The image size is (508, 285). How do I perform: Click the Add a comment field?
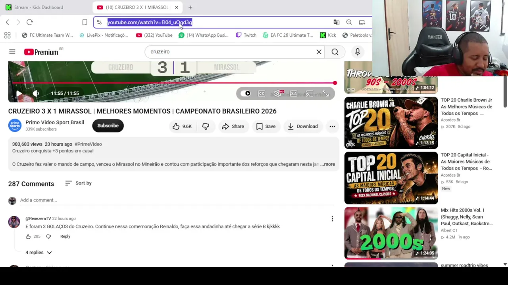pos(177,200)
